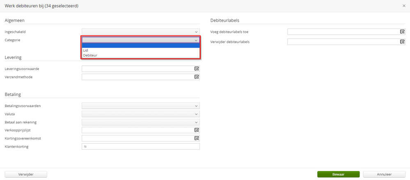
Task: Click into the Verzendmethode text field
Action: click(137, 77)
